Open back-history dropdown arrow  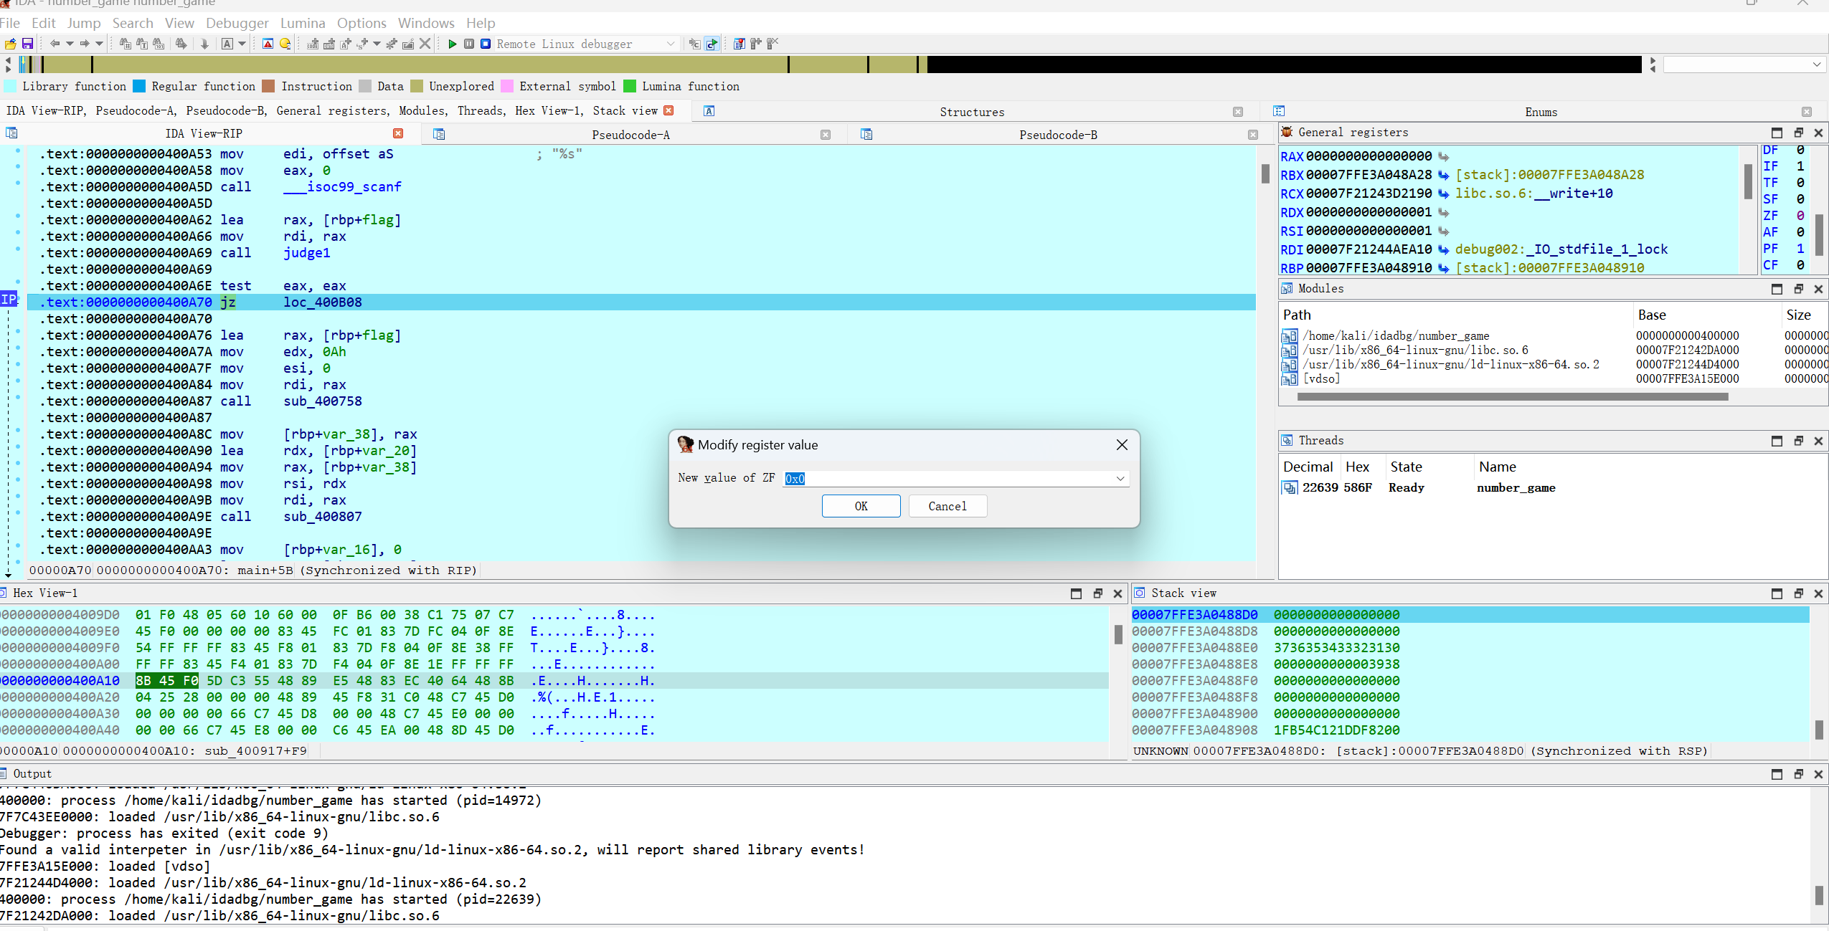[70, 44]
